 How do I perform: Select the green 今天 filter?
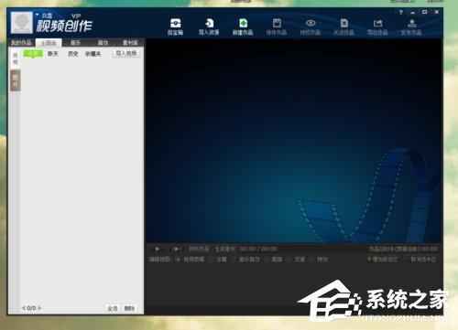point(33,54)
